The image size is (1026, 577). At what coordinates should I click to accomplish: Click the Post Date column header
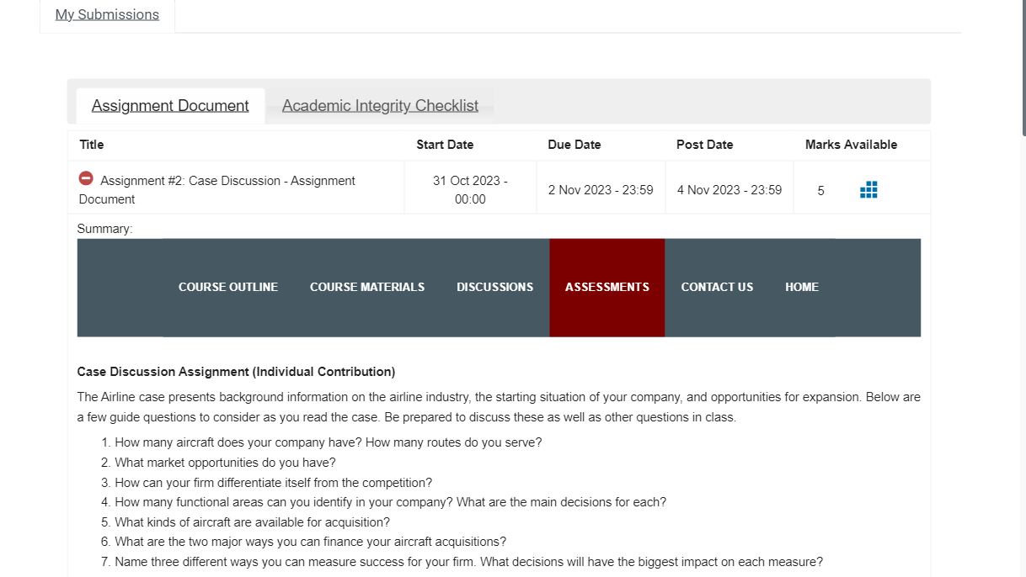click(x=704, y=144)
